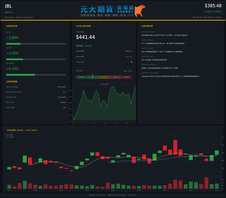Open the Celestica (TSX:CLS) news headline
This screenshot has width=226, height=198.
coord(171,76)
